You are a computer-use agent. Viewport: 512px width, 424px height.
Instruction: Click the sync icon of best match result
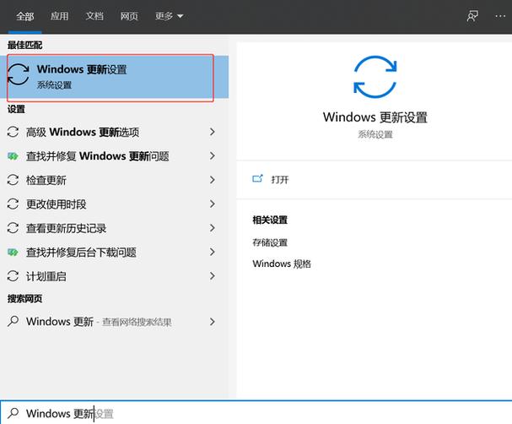coord(19,74)
